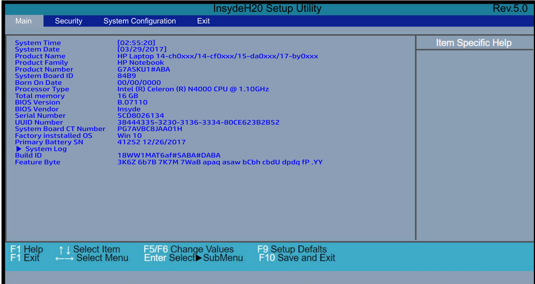The height and width of the screenshot is (284, 535).
Task: Click the System Date label
Action: [x=37, y=49]
